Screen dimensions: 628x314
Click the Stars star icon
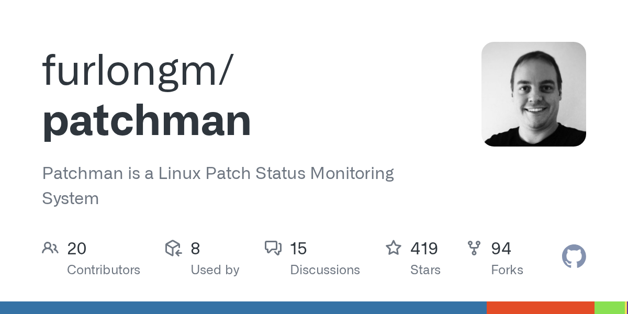pos(394,248)
